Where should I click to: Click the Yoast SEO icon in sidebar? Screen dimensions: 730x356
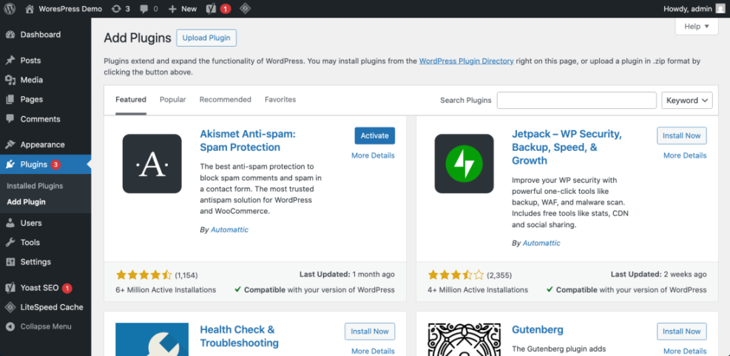click(x=10, y=288)
